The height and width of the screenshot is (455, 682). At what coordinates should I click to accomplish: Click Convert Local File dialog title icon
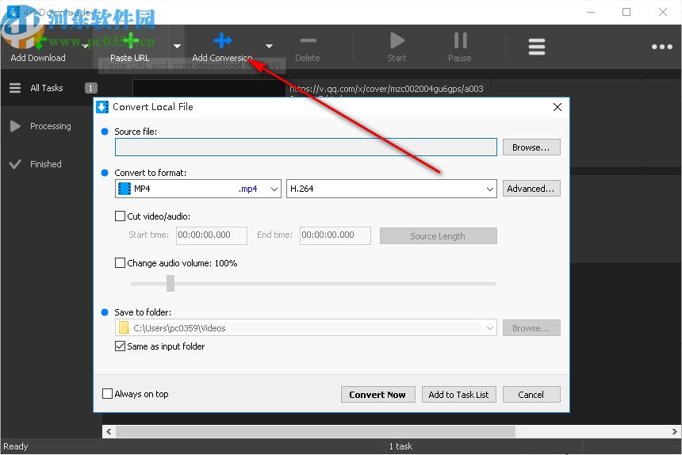pyautogui.click(x=102, y=107)
